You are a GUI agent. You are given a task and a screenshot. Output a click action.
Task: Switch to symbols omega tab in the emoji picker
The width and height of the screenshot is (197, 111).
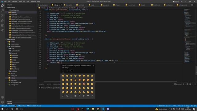tap(71, 71)
